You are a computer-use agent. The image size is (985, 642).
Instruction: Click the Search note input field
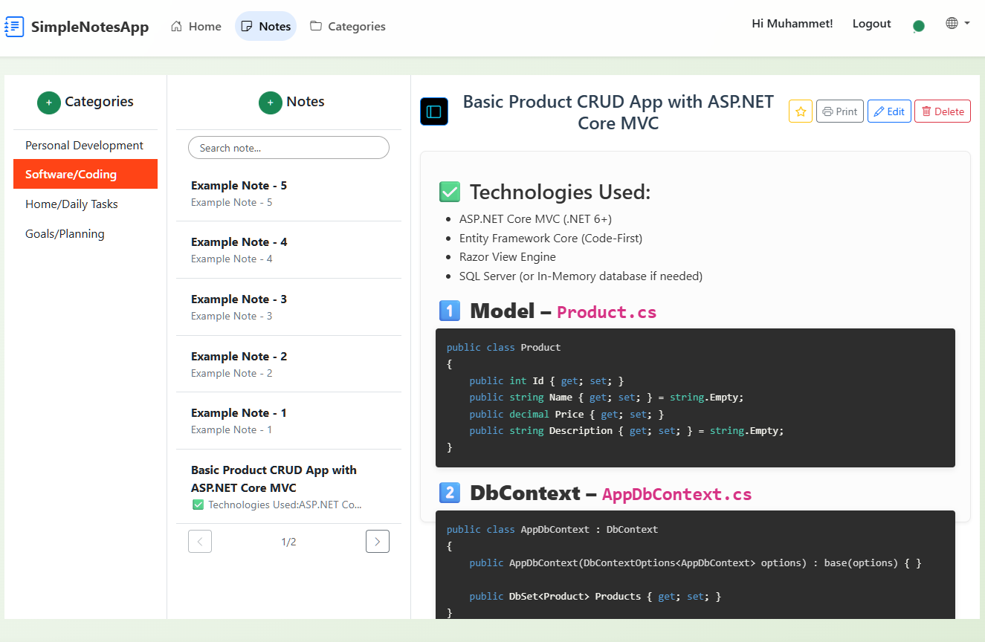(288, 148)
